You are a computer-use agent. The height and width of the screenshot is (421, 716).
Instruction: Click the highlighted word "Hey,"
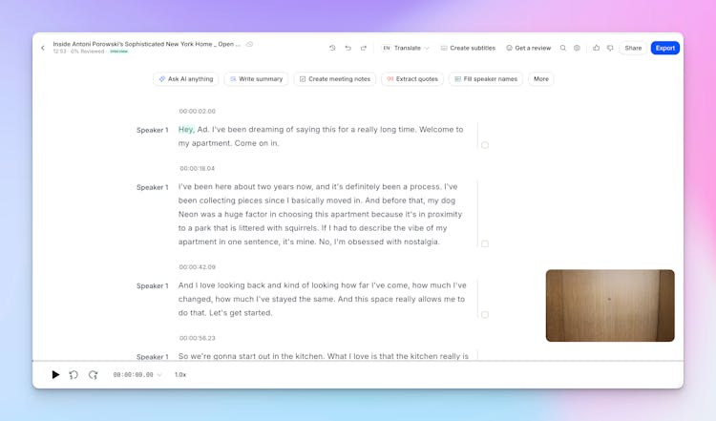186,130
